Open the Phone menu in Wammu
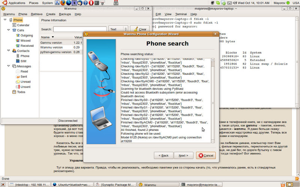Viewport: 300px width, 187px height. tap(23, 14)
